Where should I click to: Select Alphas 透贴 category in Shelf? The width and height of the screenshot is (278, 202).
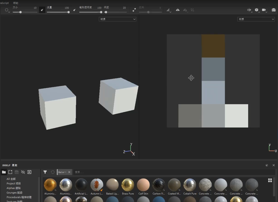tap(13, 188)
